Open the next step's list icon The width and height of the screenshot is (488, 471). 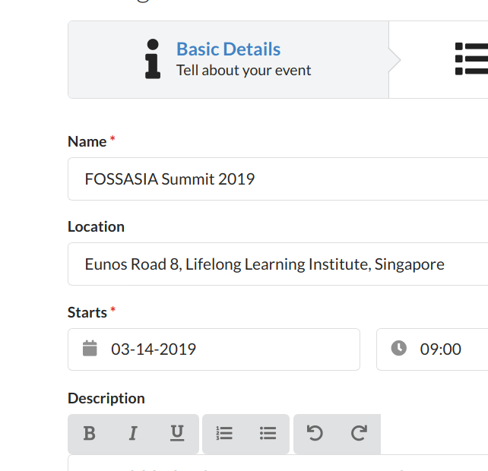click(x=471, y=58)
